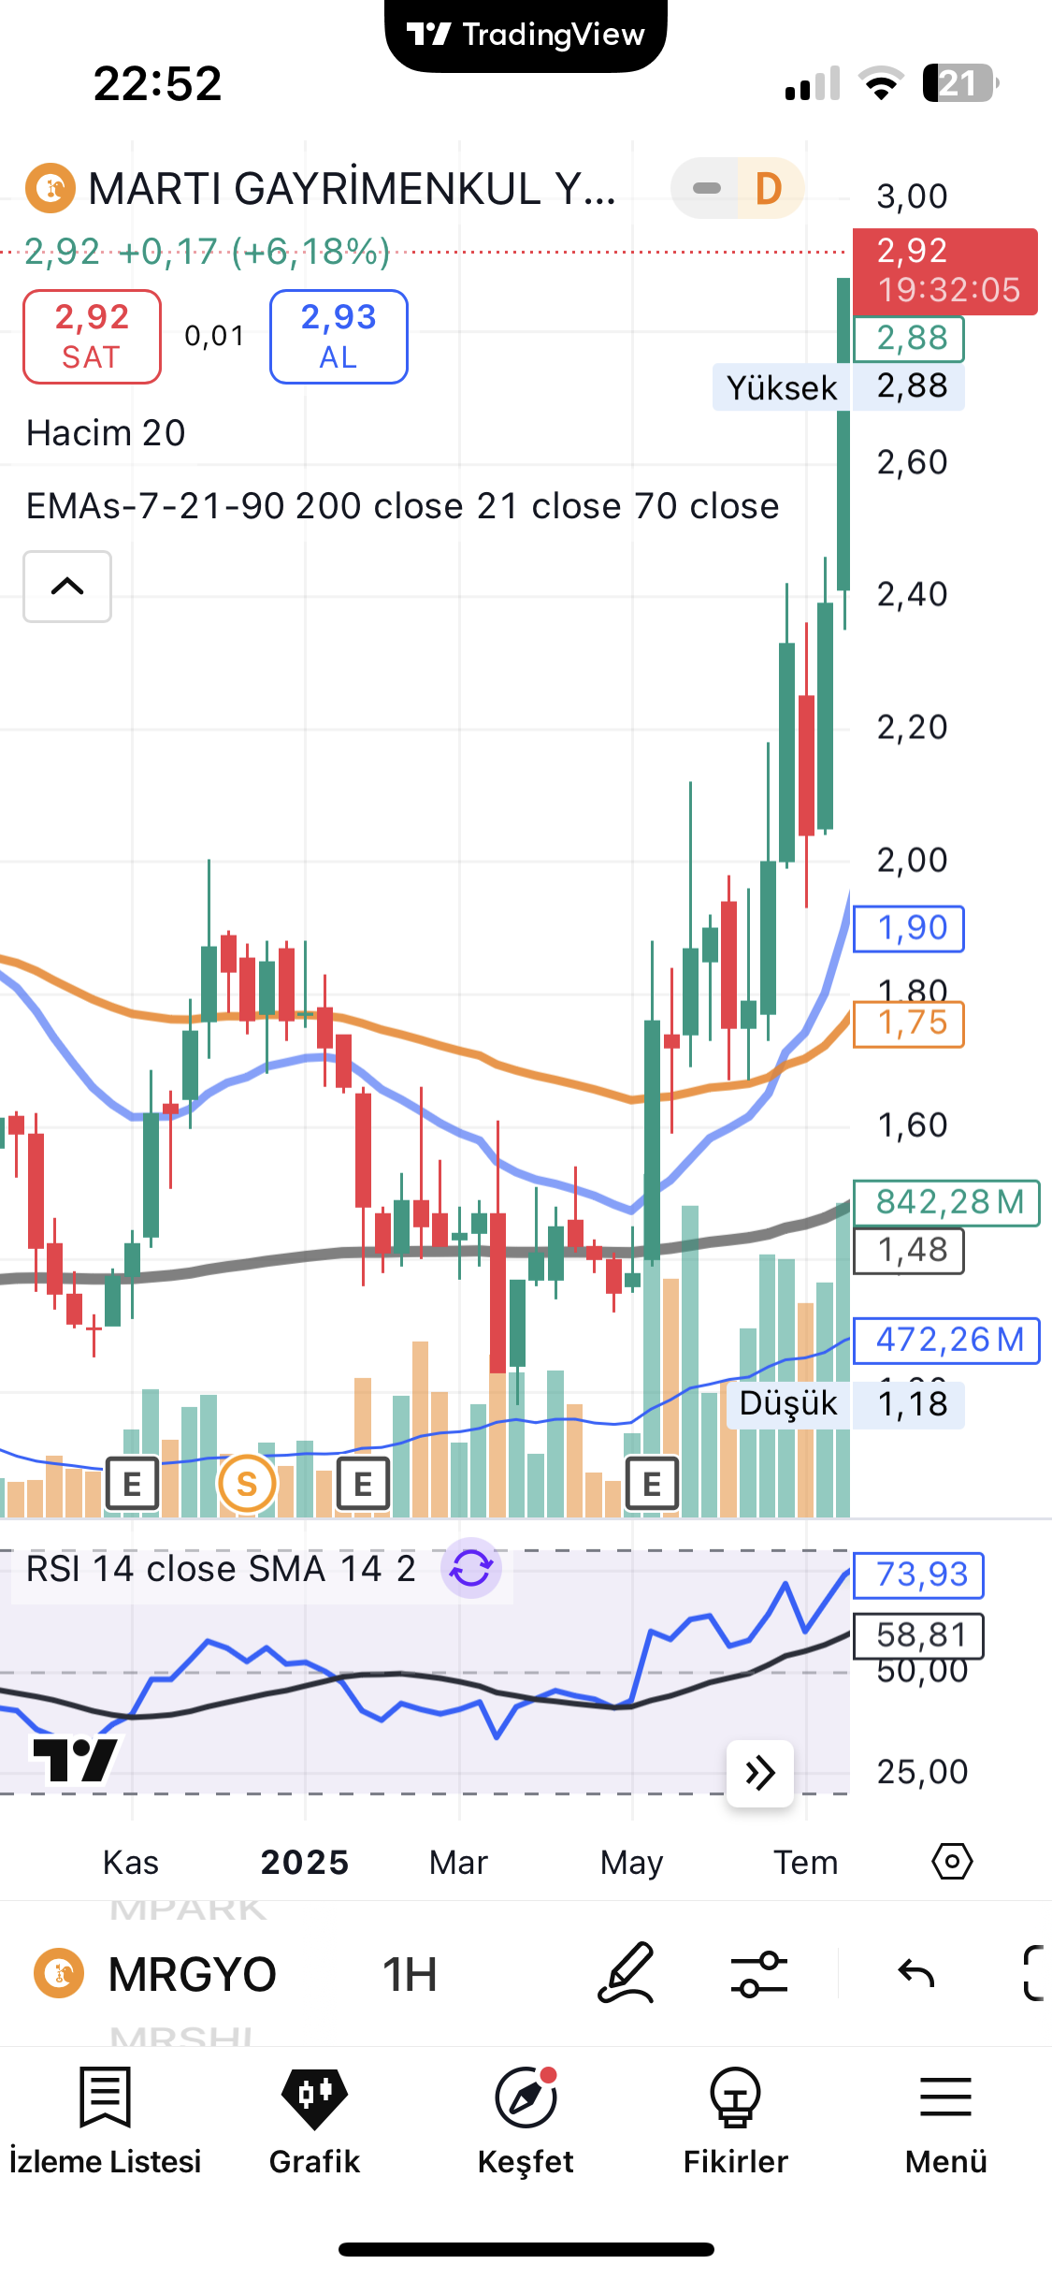
Task: Tap the minus symbol pill beside D
Action: (x=706, y=188)
